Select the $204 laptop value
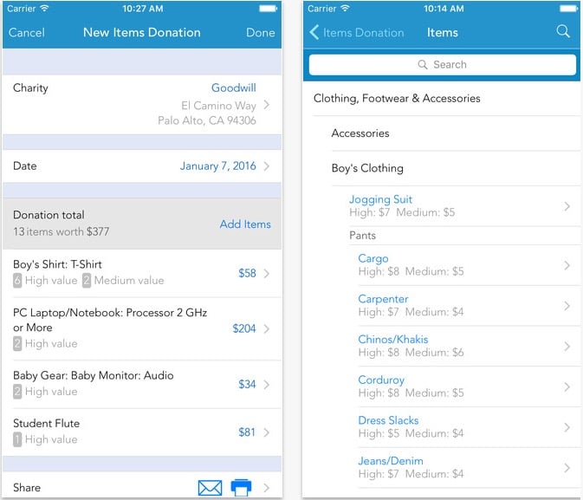Viewport: 583px width, 500px height. click(244, 329)
